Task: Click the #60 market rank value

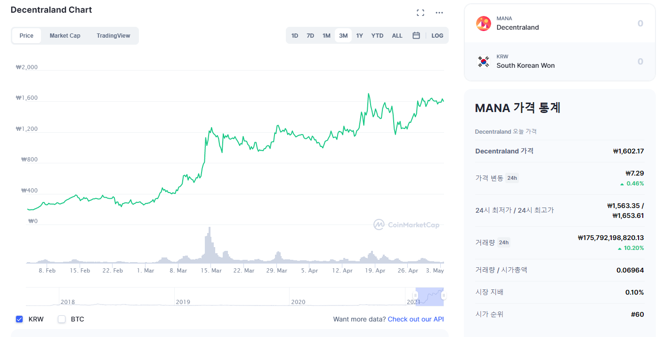Action: (638, 314)
